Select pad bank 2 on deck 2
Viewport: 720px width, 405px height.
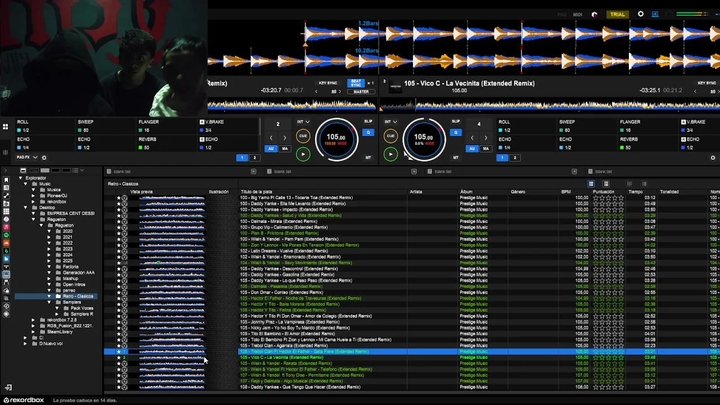pos(514,157)
